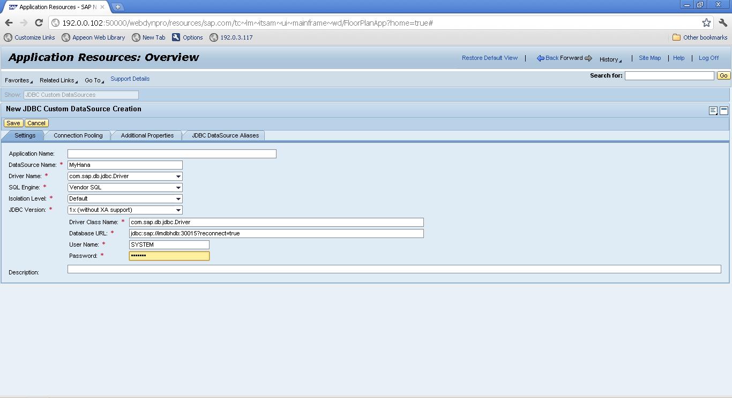Expand the JDBC Version dropdown
This screenshot has height=398, width=732.
point(178,210)
